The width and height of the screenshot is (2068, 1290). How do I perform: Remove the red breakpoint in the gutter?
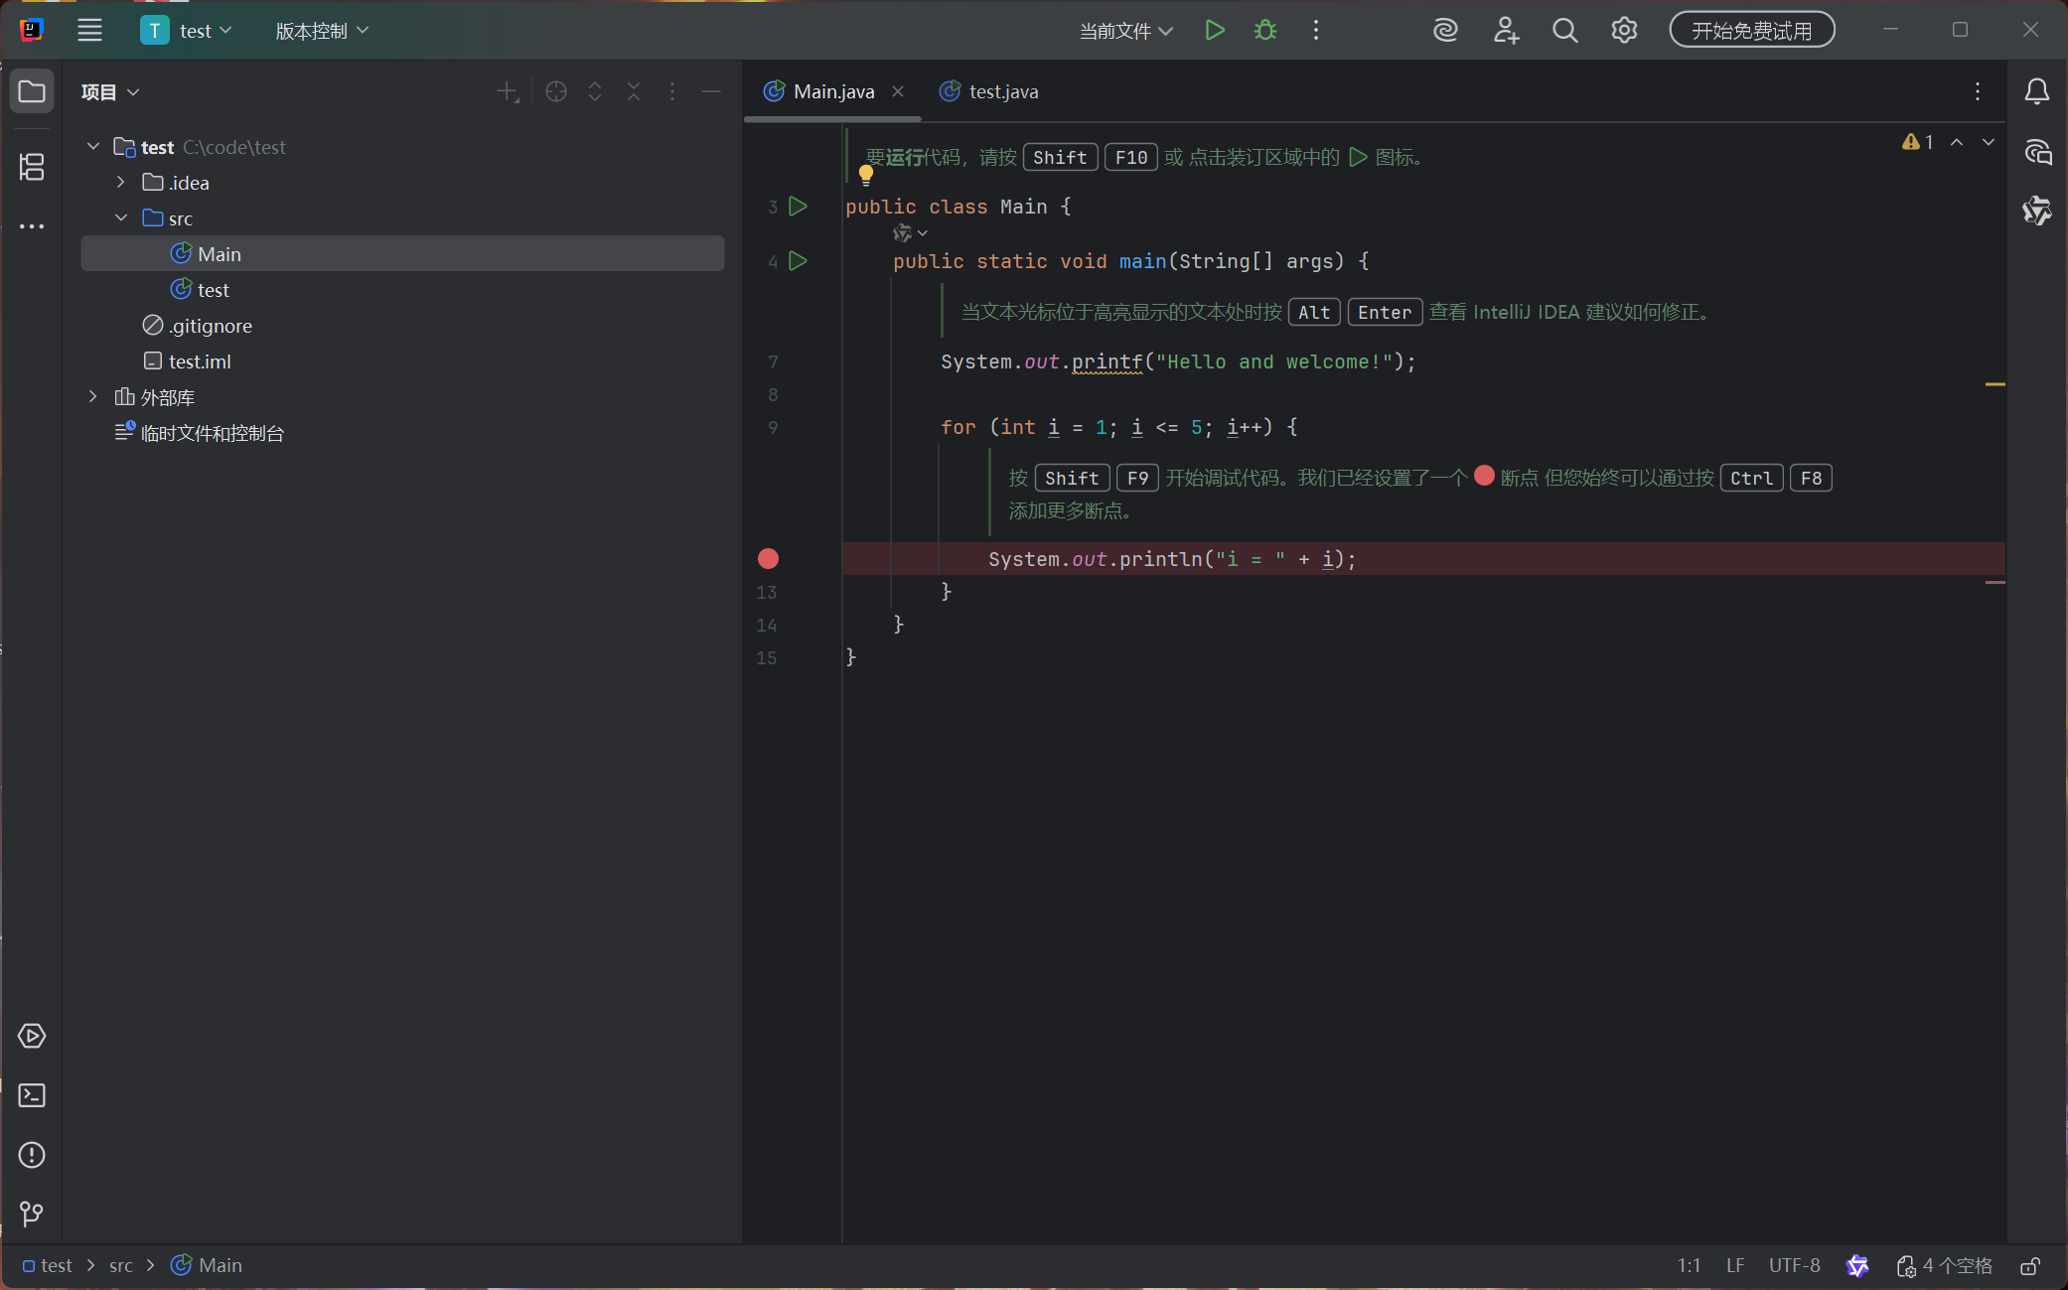[x=768, y=559]
